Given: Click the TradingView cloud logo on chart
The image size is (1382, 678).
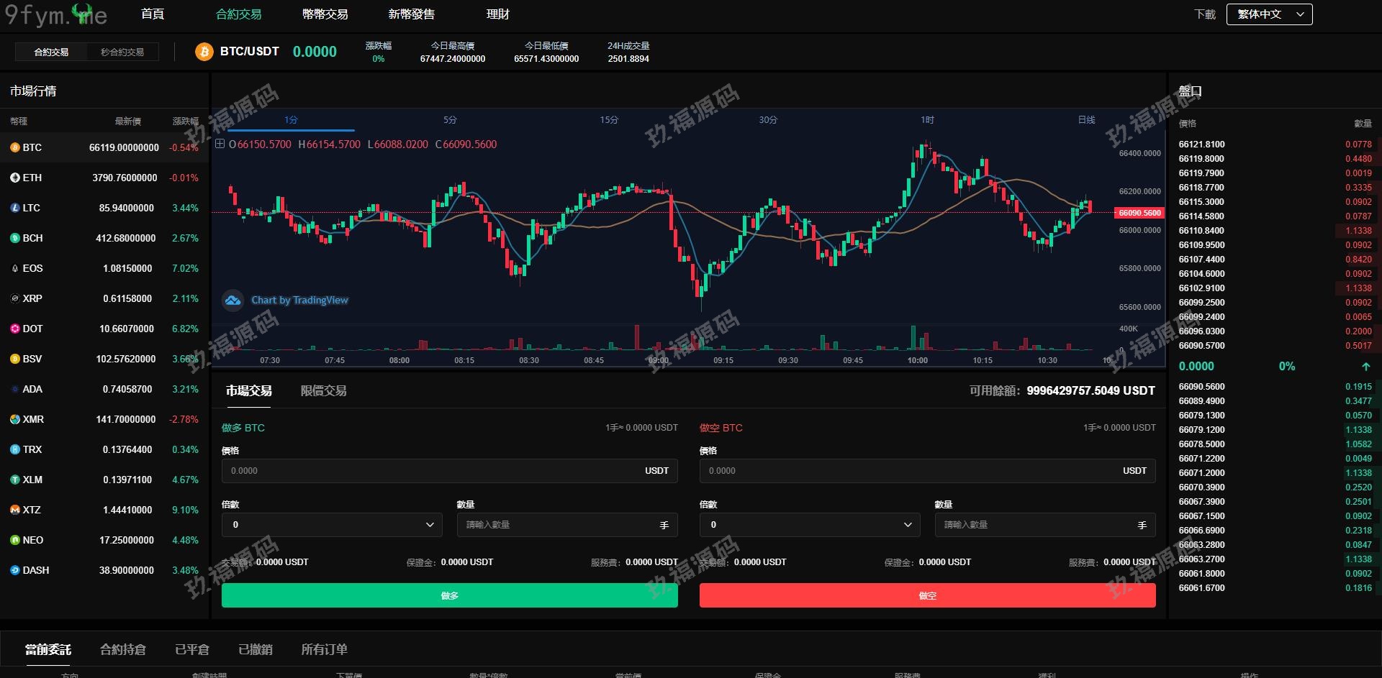Looking at the screenshot, I should (232, 301).
